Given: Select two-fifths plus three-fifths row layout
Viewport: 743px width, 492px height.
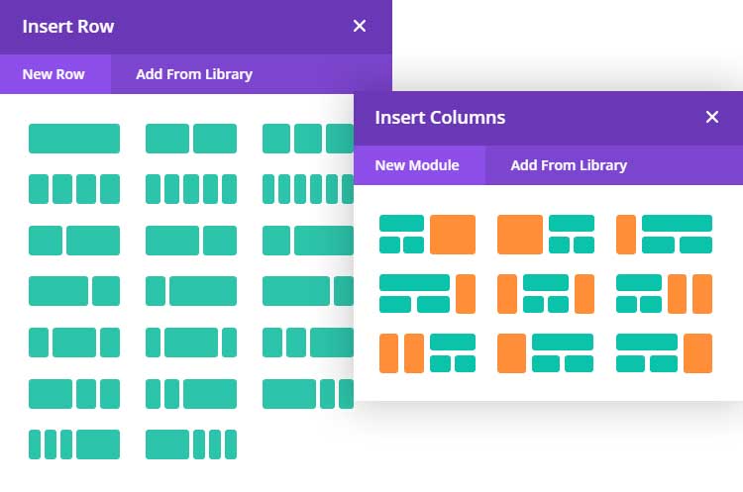Looking at the screenshot, I should pyautogui.click(x=74, y=241).
